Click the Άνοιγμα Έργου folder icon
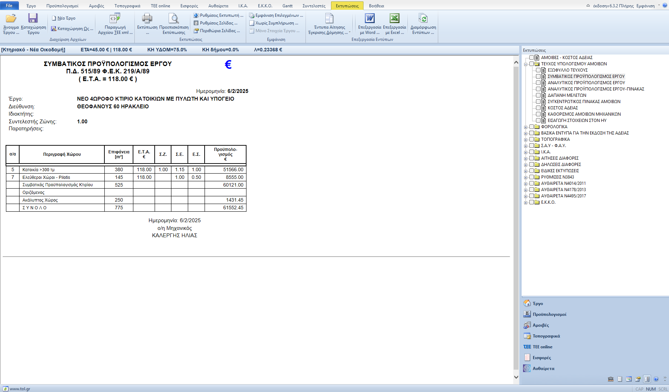The width and height of the screenshot is (669, 392). pyautogui.click(x=11, y=19)
